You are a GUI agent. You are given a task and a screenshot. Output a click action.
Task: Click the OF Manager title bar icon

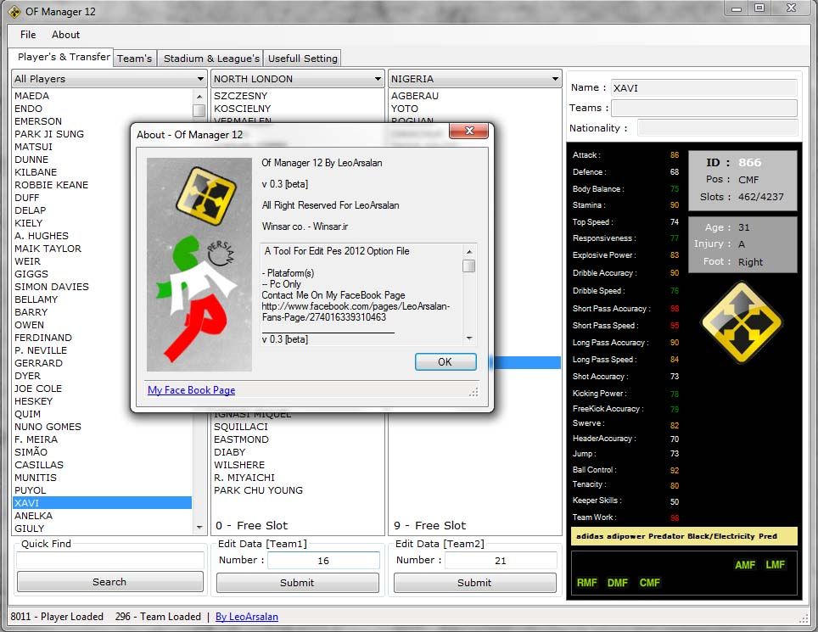pos(14,11)
